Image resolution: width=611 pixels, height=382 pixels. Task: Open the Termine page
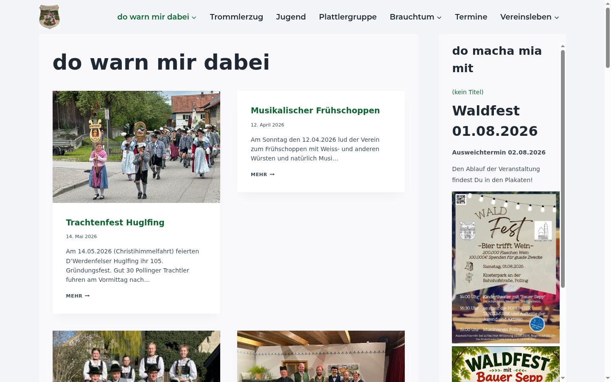coord(471,17)
